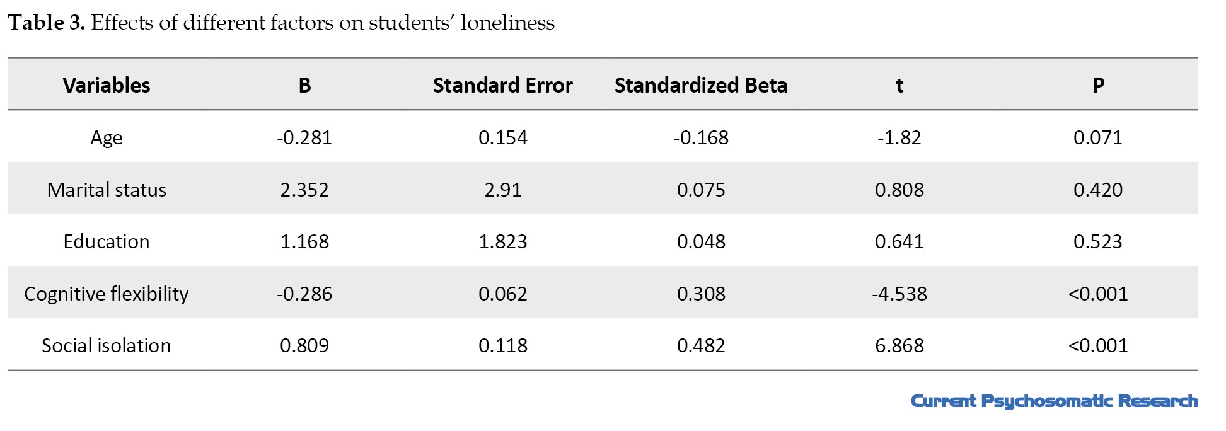
Task: Click the Variables column header
Action: [107, 85]
